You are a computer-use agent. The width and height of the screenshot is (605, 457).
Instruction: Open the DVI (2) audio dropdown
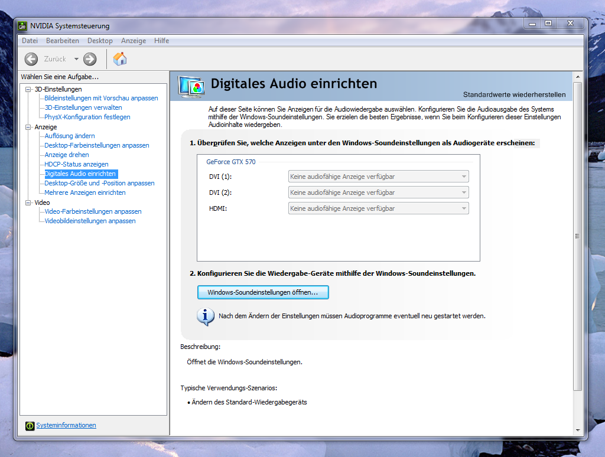379,192
